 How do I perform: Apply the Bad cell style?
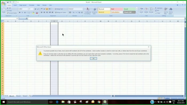pos(117,9)
